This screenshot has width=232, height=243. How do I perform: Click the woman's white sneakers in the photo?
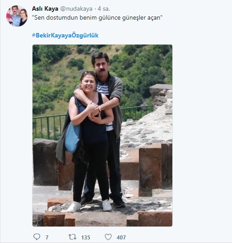pyautogui.click(x=90, y=206)
